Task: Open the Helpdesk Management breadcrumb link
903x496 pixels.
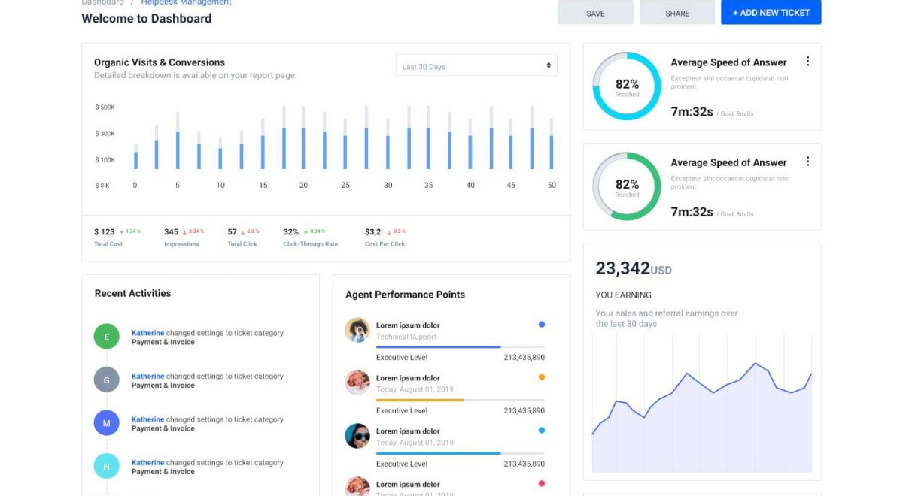Action: pos(186,3)
